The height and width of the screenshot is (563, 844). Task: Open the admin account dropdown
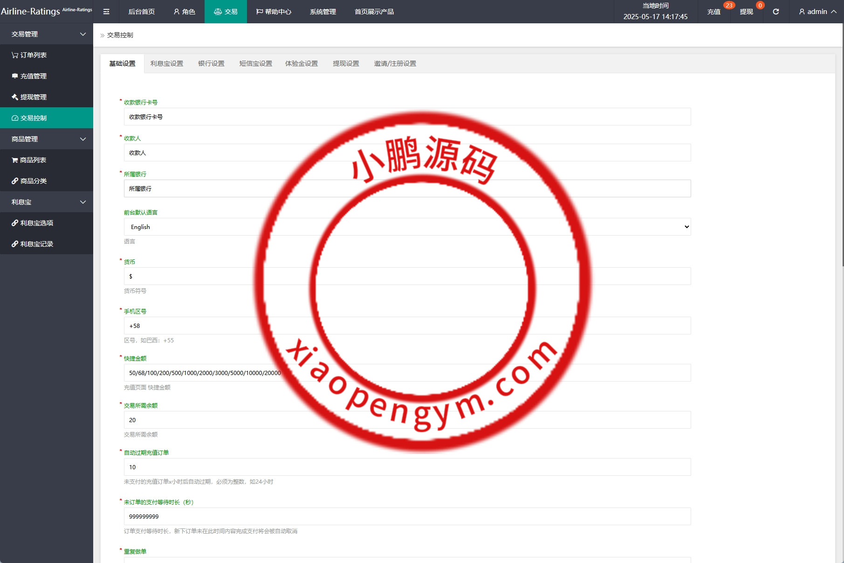click(x=817, y=12)
